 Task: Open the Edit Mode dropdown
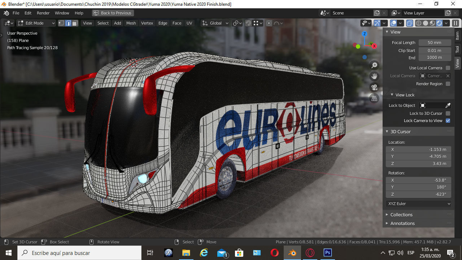point(35,23)
